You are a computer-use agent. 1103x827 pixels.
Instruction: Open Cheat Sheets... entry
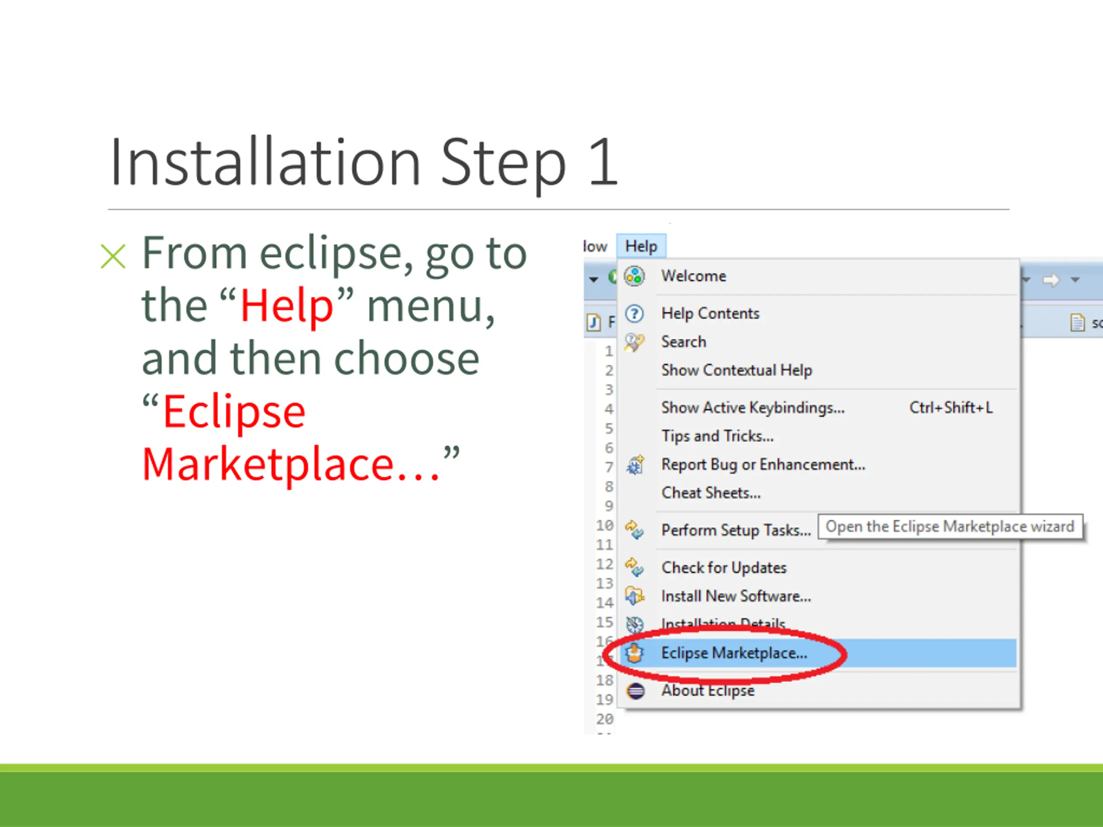[818, 493]
